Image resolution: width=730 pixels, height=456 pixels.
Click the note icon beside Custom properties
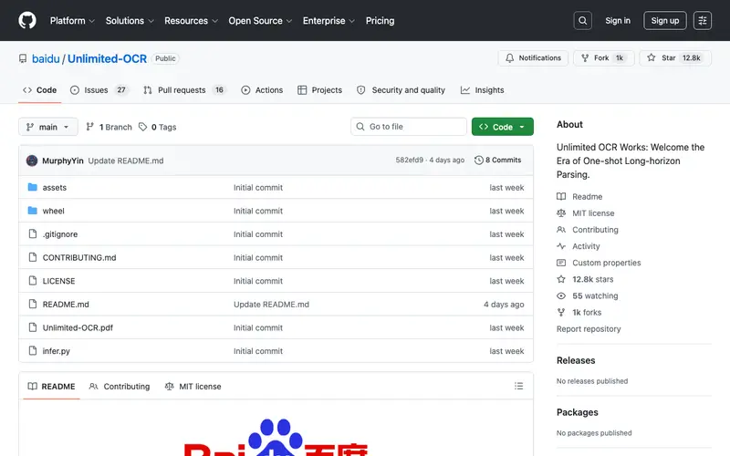click(561, 263)
